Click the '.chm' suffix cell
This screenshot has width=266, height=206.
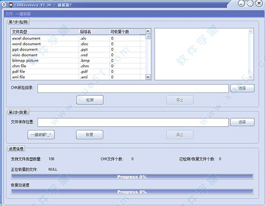coord(85,66)
